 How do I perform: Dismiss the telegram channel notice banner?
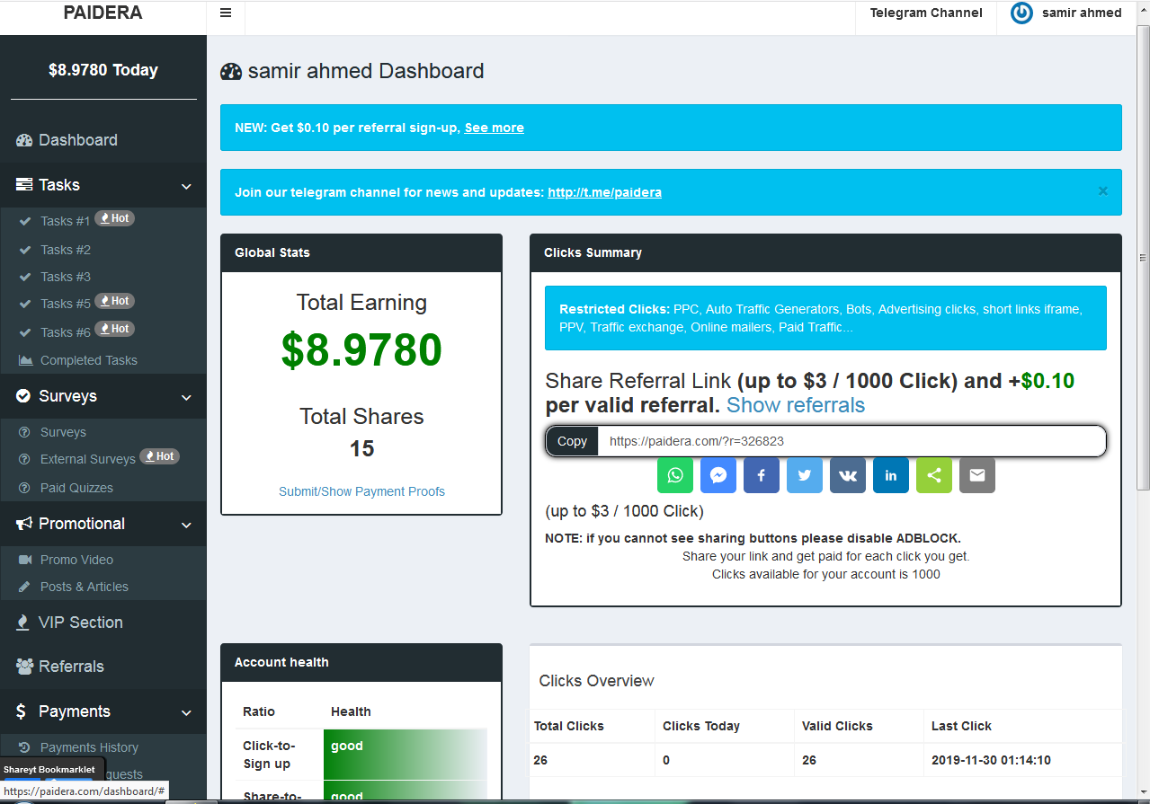(x=1103, y=191)
